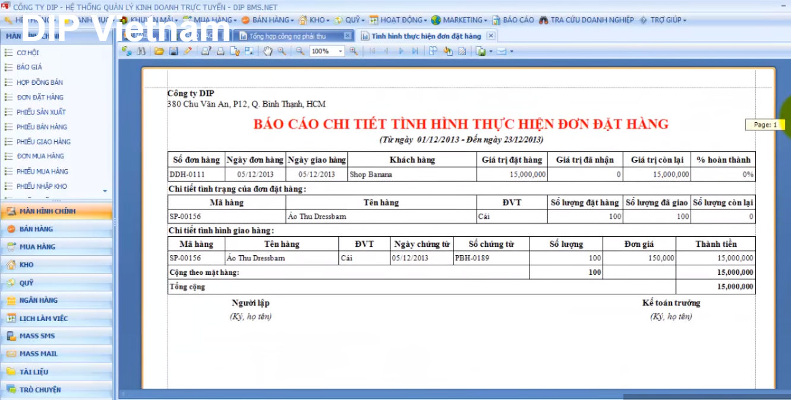The width and height of the screenshot is (791, 400).
Task: Jump to last page of report
Action: pos(415,51)
